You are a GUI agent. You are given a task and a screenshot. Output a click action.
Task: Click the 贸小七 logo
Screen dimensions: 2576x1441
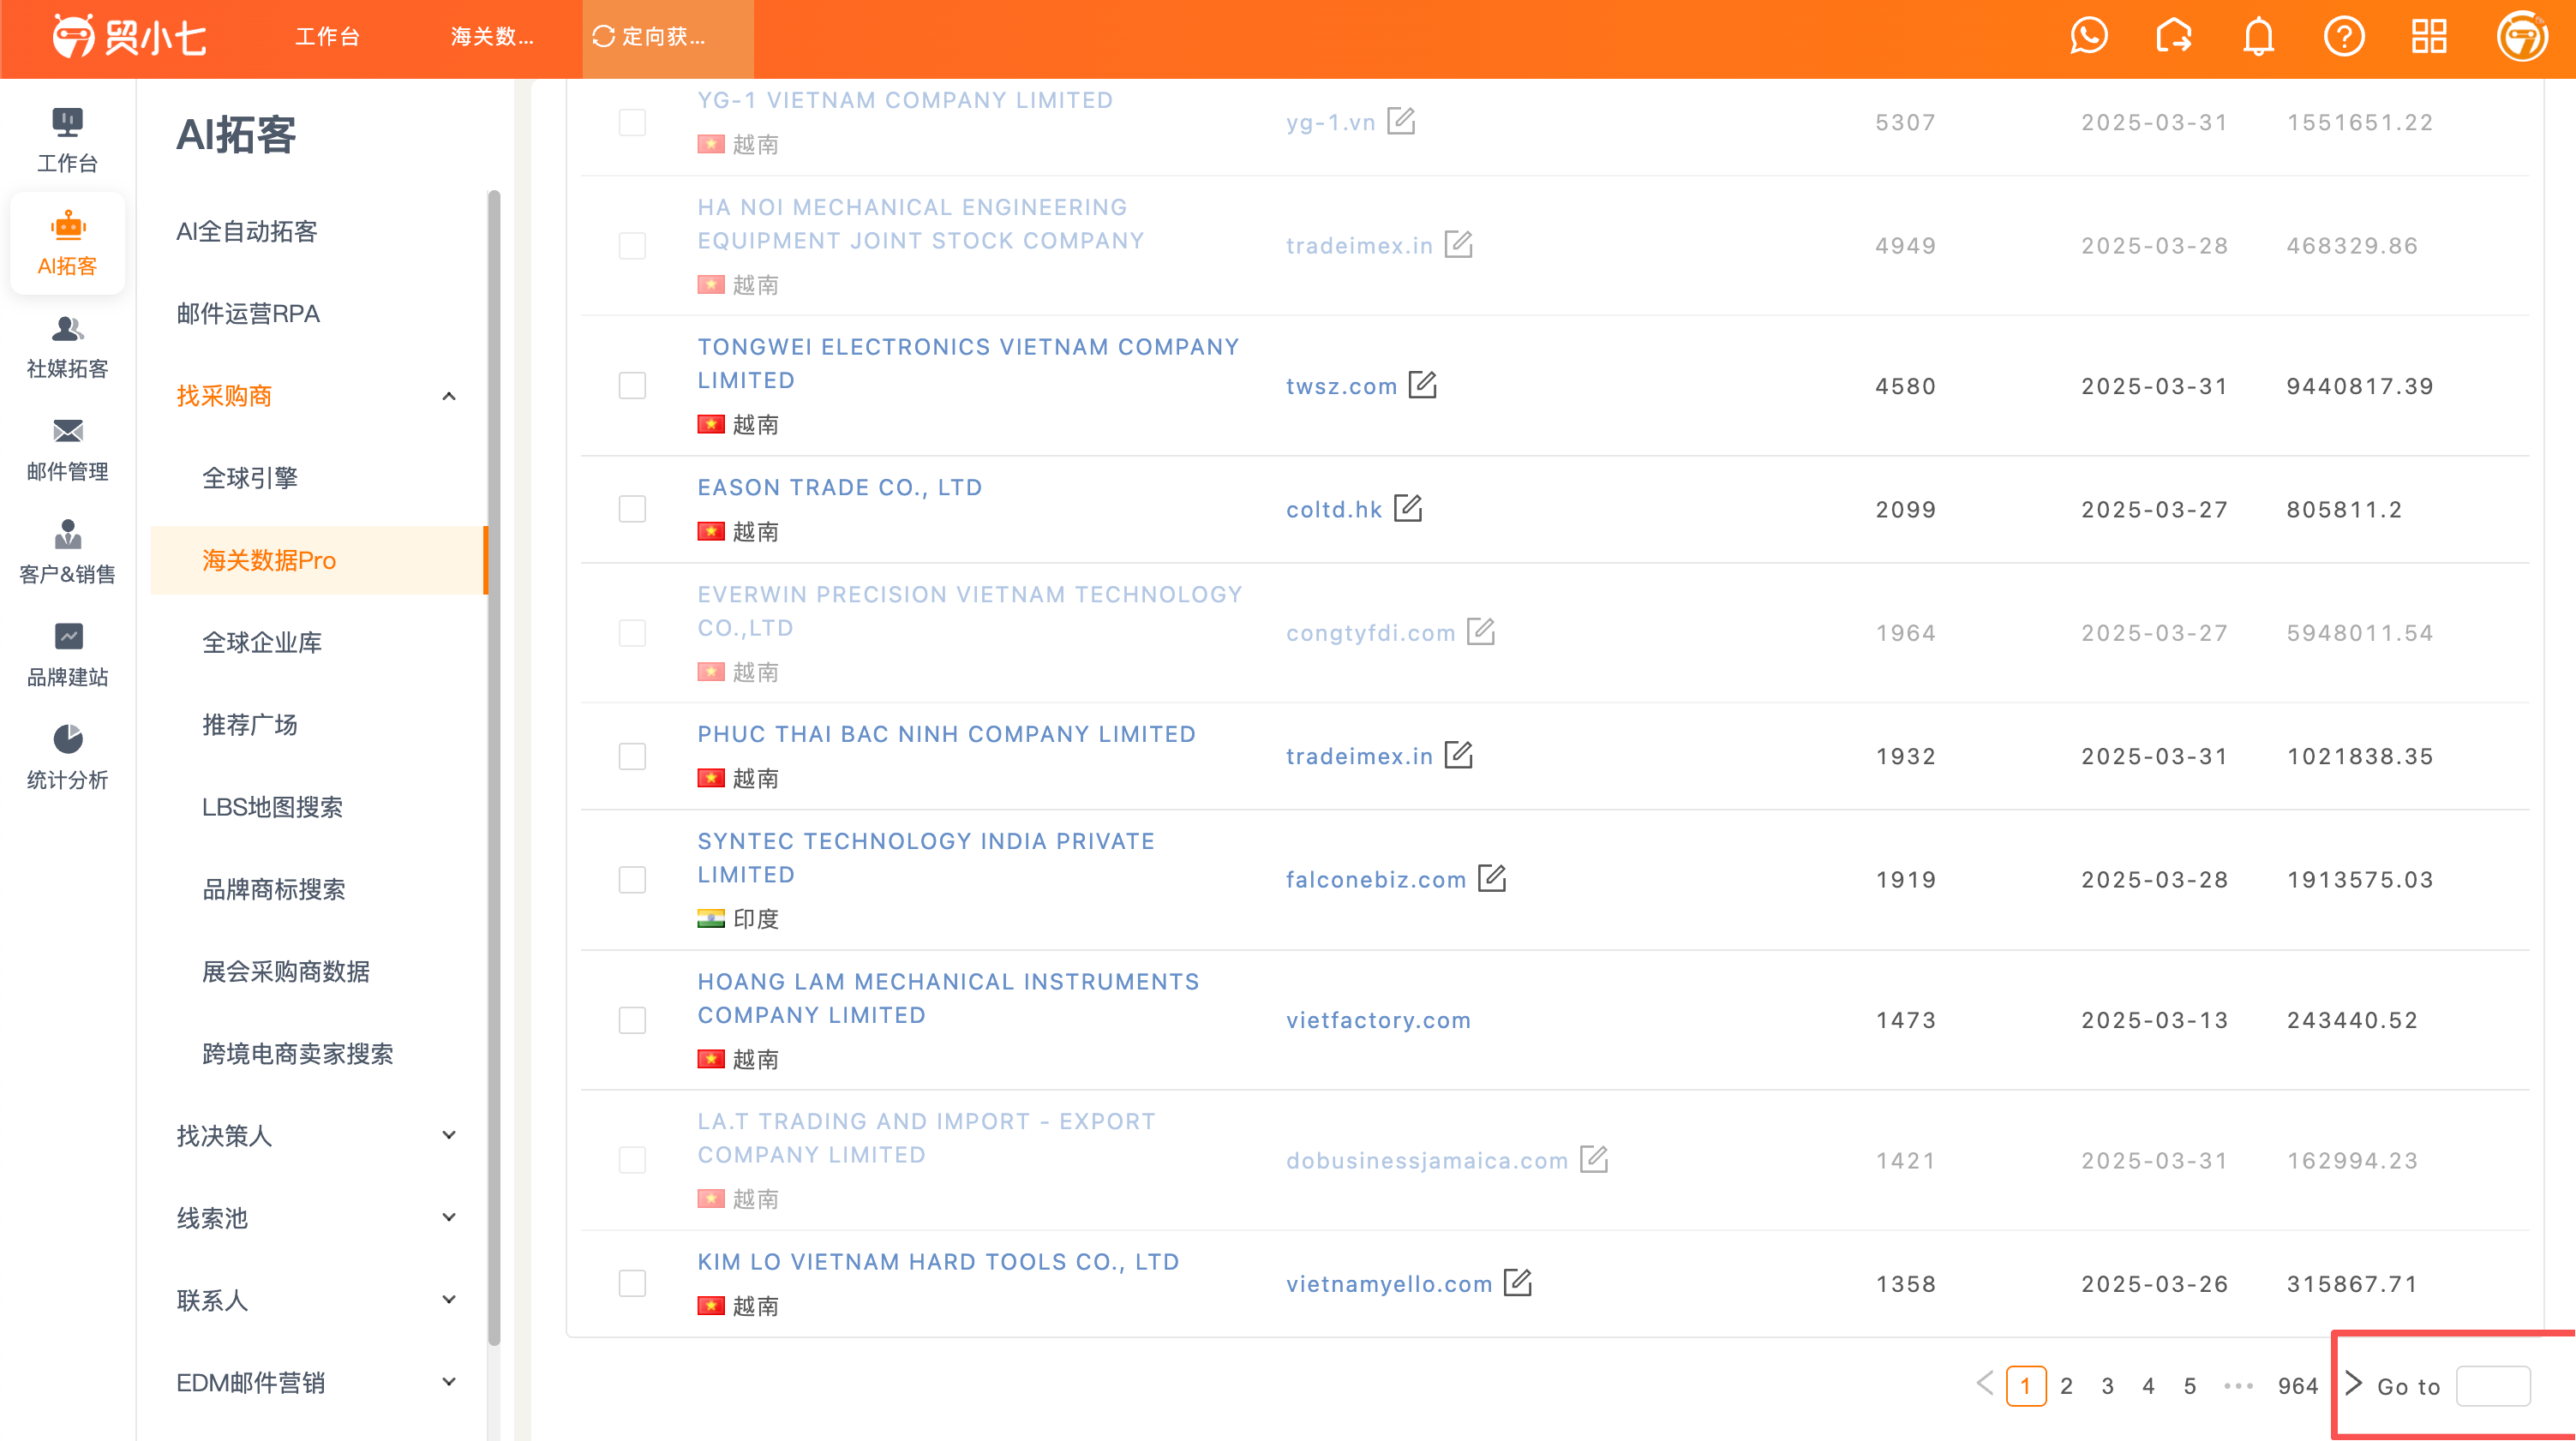(x=130, y=37)
